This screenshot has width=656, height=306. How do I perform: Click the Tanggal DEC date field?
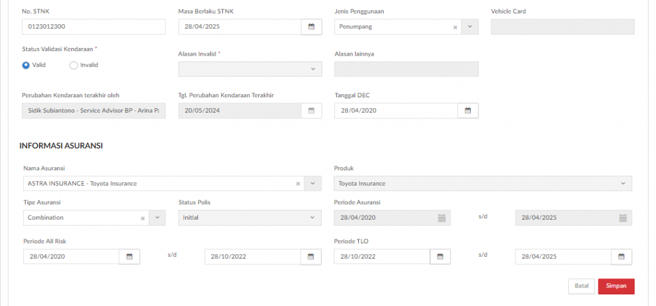point(396,111)
